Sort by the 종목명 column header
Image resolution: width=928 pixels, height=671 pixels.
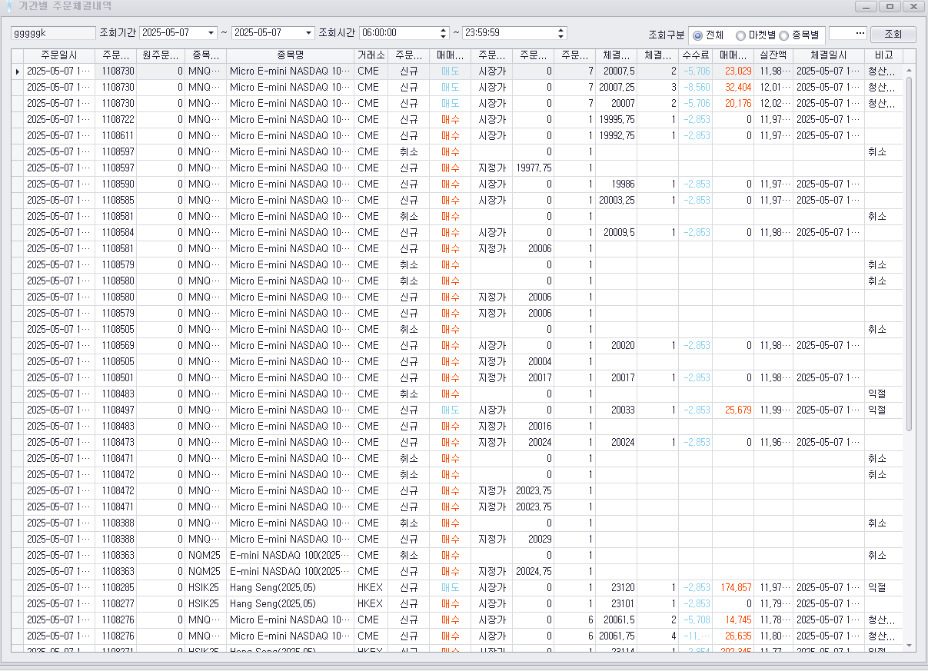click(x=290, y=55)
